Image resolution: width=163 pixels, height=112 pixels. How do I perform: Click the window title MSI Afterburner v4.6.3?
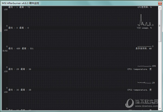[x=20, y=3]
